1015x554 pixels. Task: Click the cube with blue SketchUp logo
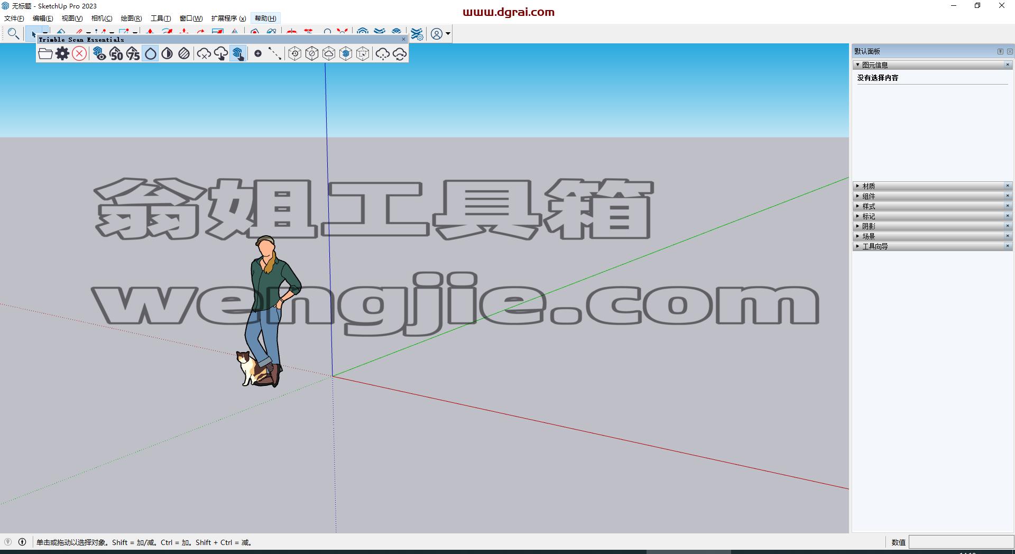pyautogui.click(x=346, y=53)
